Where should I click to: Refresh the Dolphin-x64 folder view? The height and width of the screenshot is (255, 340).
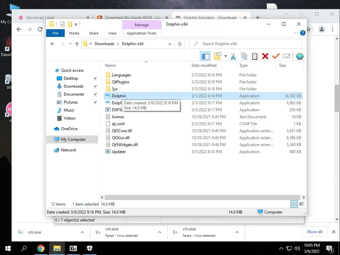[180, 44]
